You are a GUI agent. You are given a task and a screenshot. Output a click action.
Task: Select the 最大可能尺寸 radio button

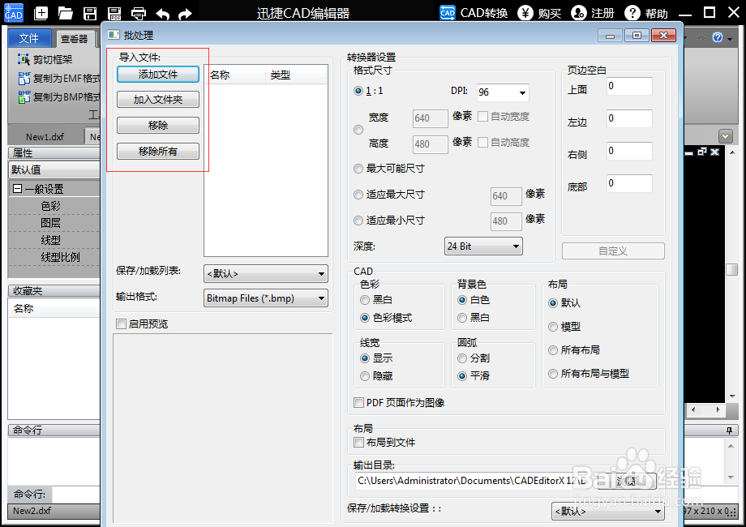tap(358, 169)
